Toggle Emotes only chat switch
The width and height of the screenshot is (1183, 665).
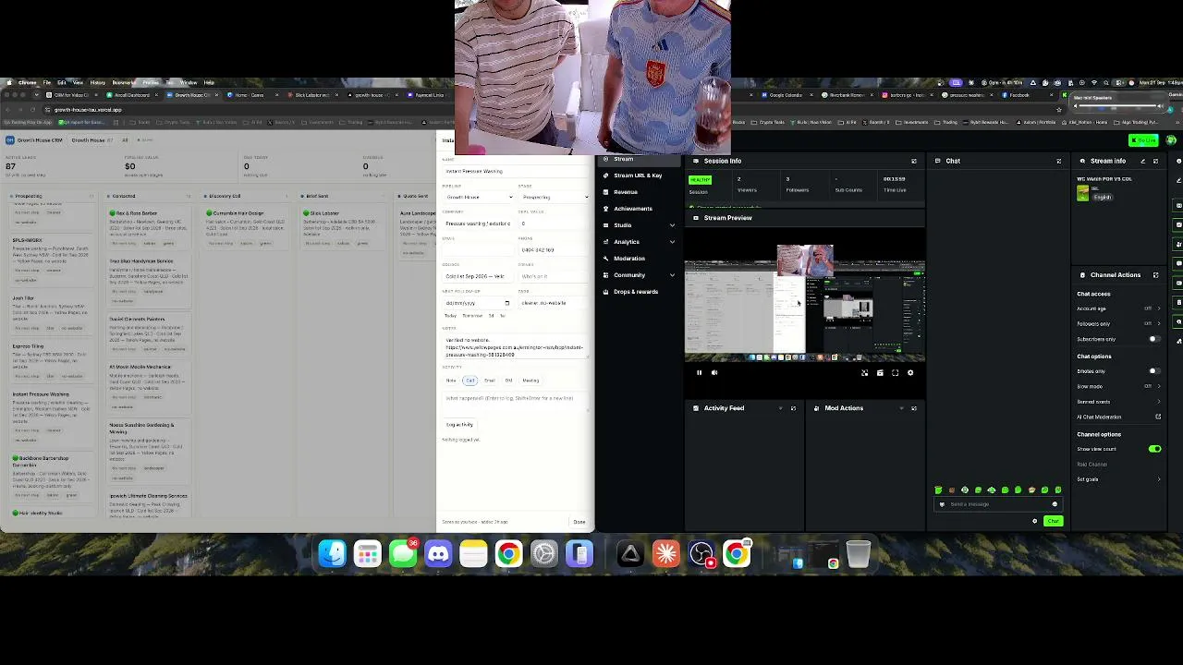point(1154,371)
